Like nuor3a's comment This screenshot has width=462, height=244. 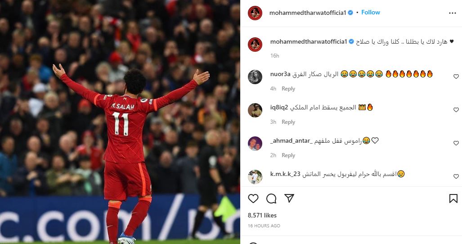point(456,77)
